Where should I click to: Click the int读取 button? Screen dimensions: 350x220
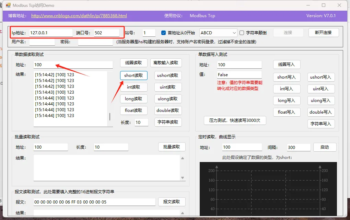point(134,87)
